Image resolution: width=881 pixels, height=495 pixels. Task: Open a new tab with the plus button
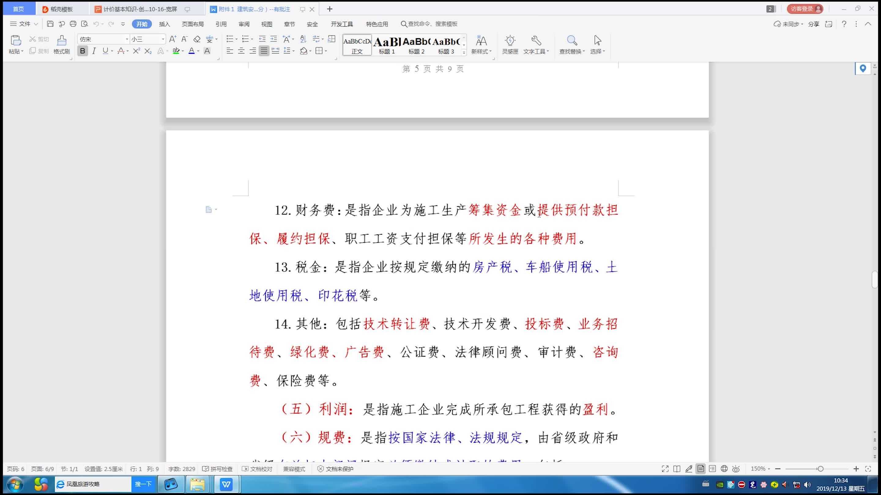click(x=330, y=9)
